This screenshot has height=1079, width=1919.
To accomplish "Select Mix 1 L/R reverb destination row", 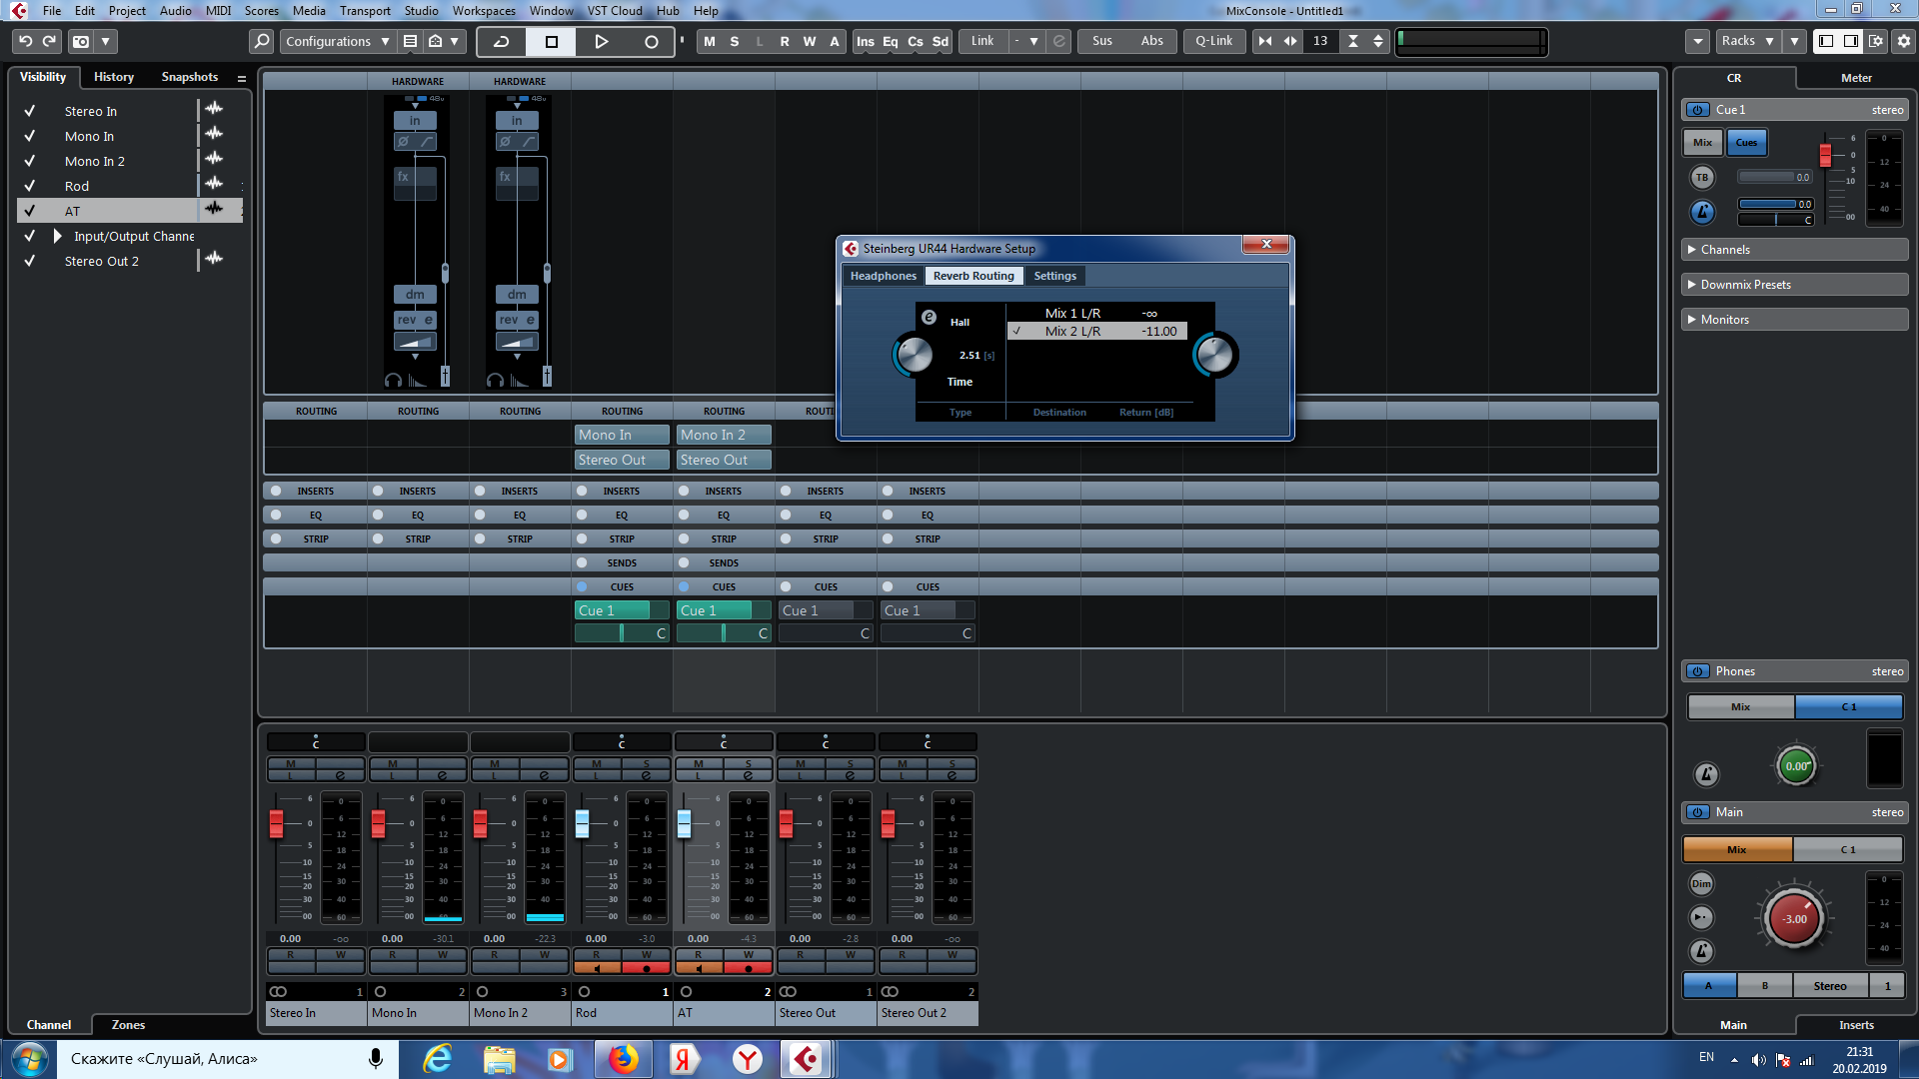I will (1097, 314).
